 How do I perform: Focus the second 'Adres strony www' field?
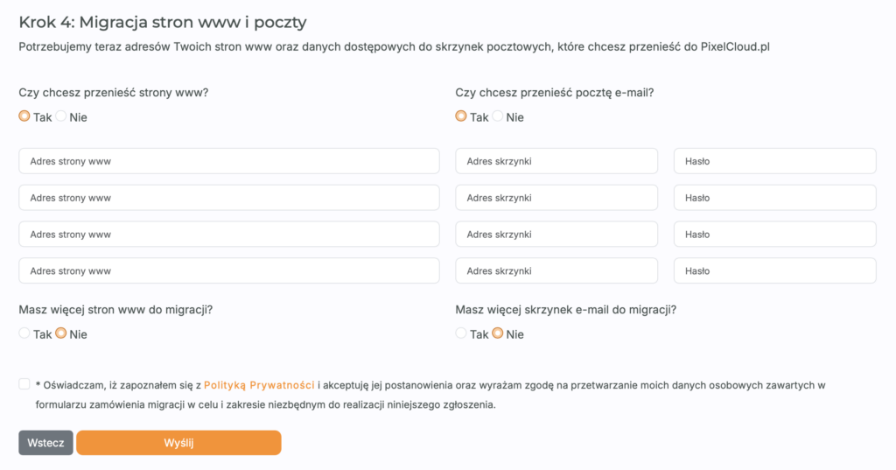point(229,198)
